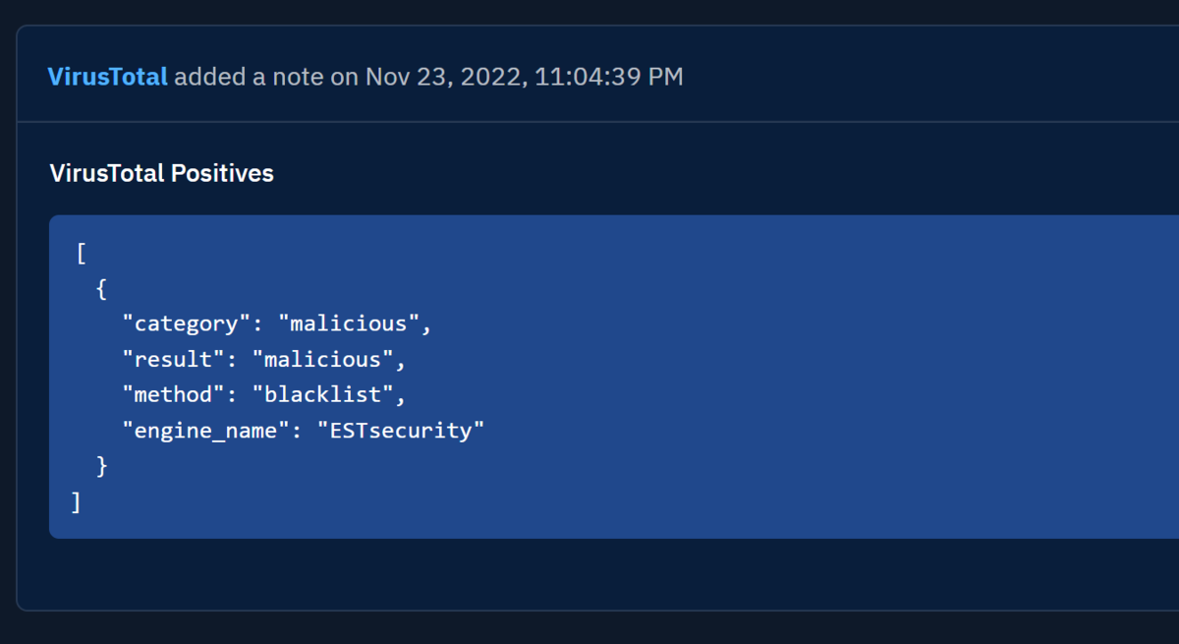This screenshot has width=1179, height=644.
Task: Click the empty card area below the code block
Action: tap(589, 574)
